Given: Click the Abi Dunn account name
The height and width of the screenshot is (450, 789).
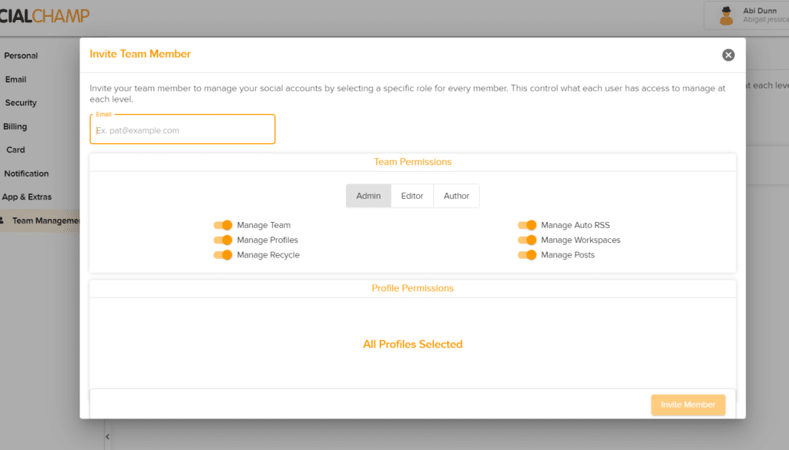Looking at the screenshot, I should (760, 11).
